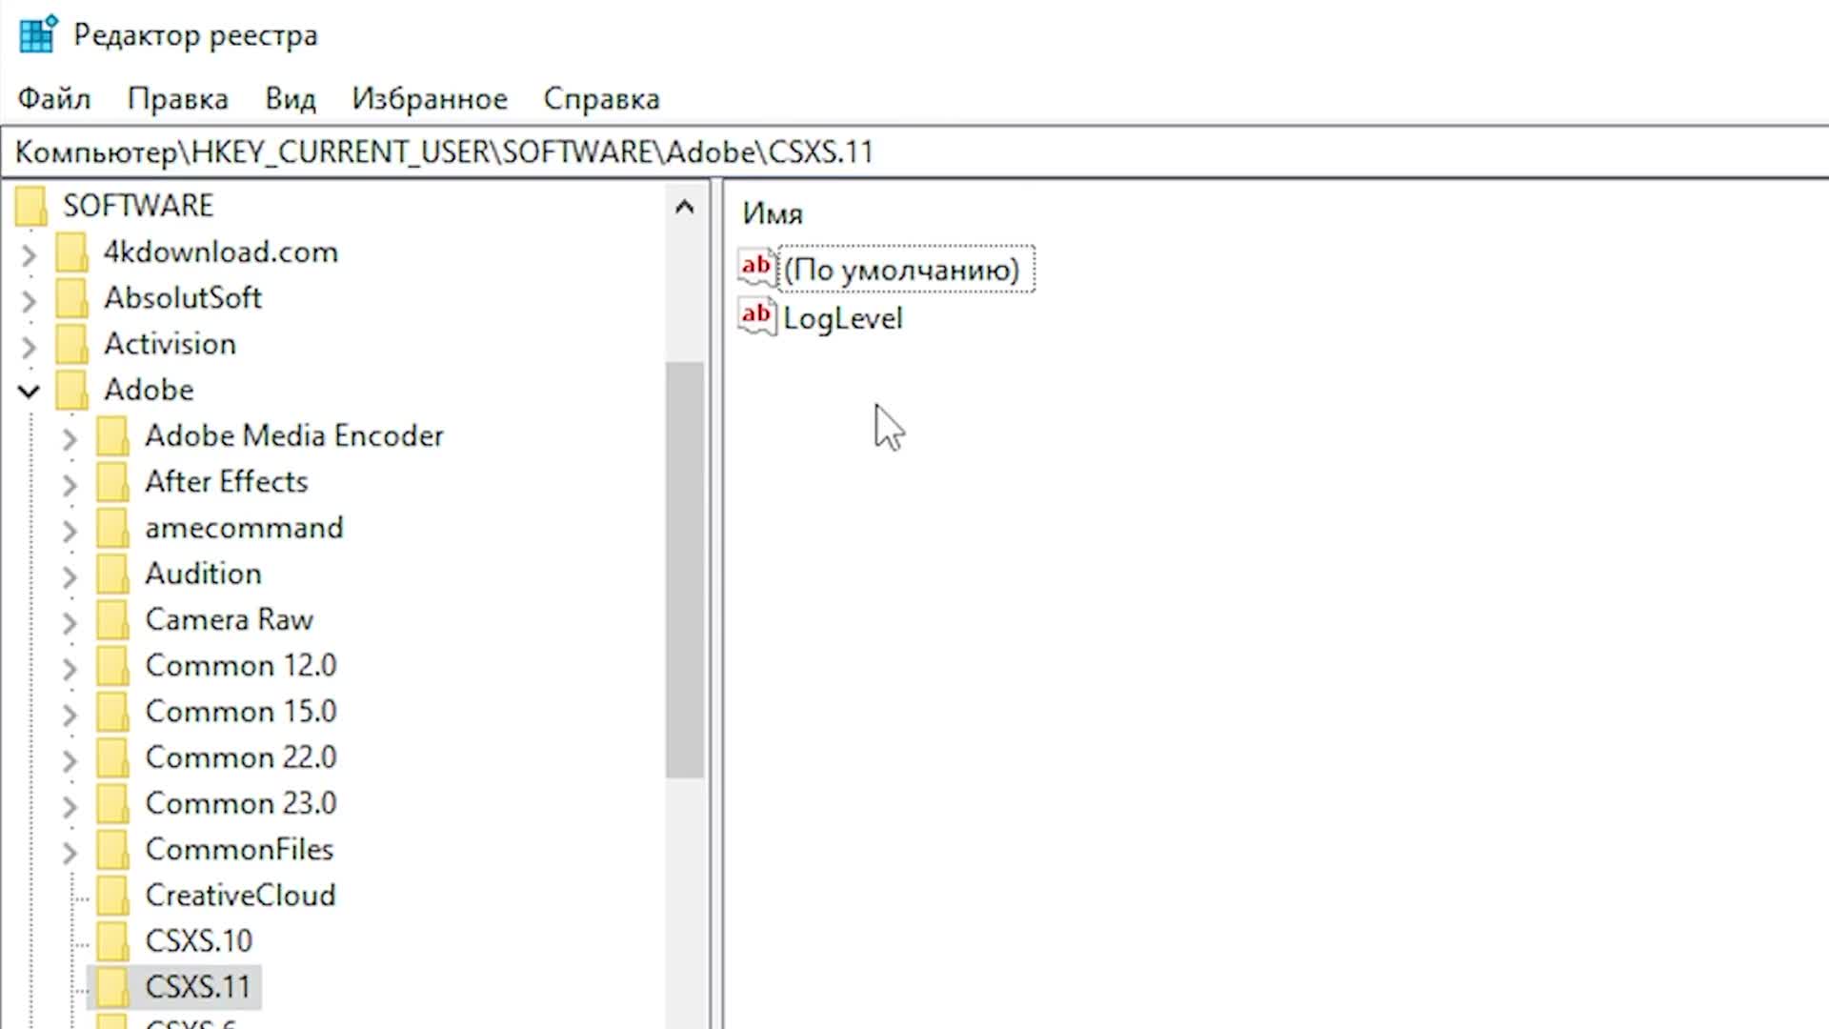Click the string icon beside LogLevel
1829x1029 pixels.
pos(757,316)
